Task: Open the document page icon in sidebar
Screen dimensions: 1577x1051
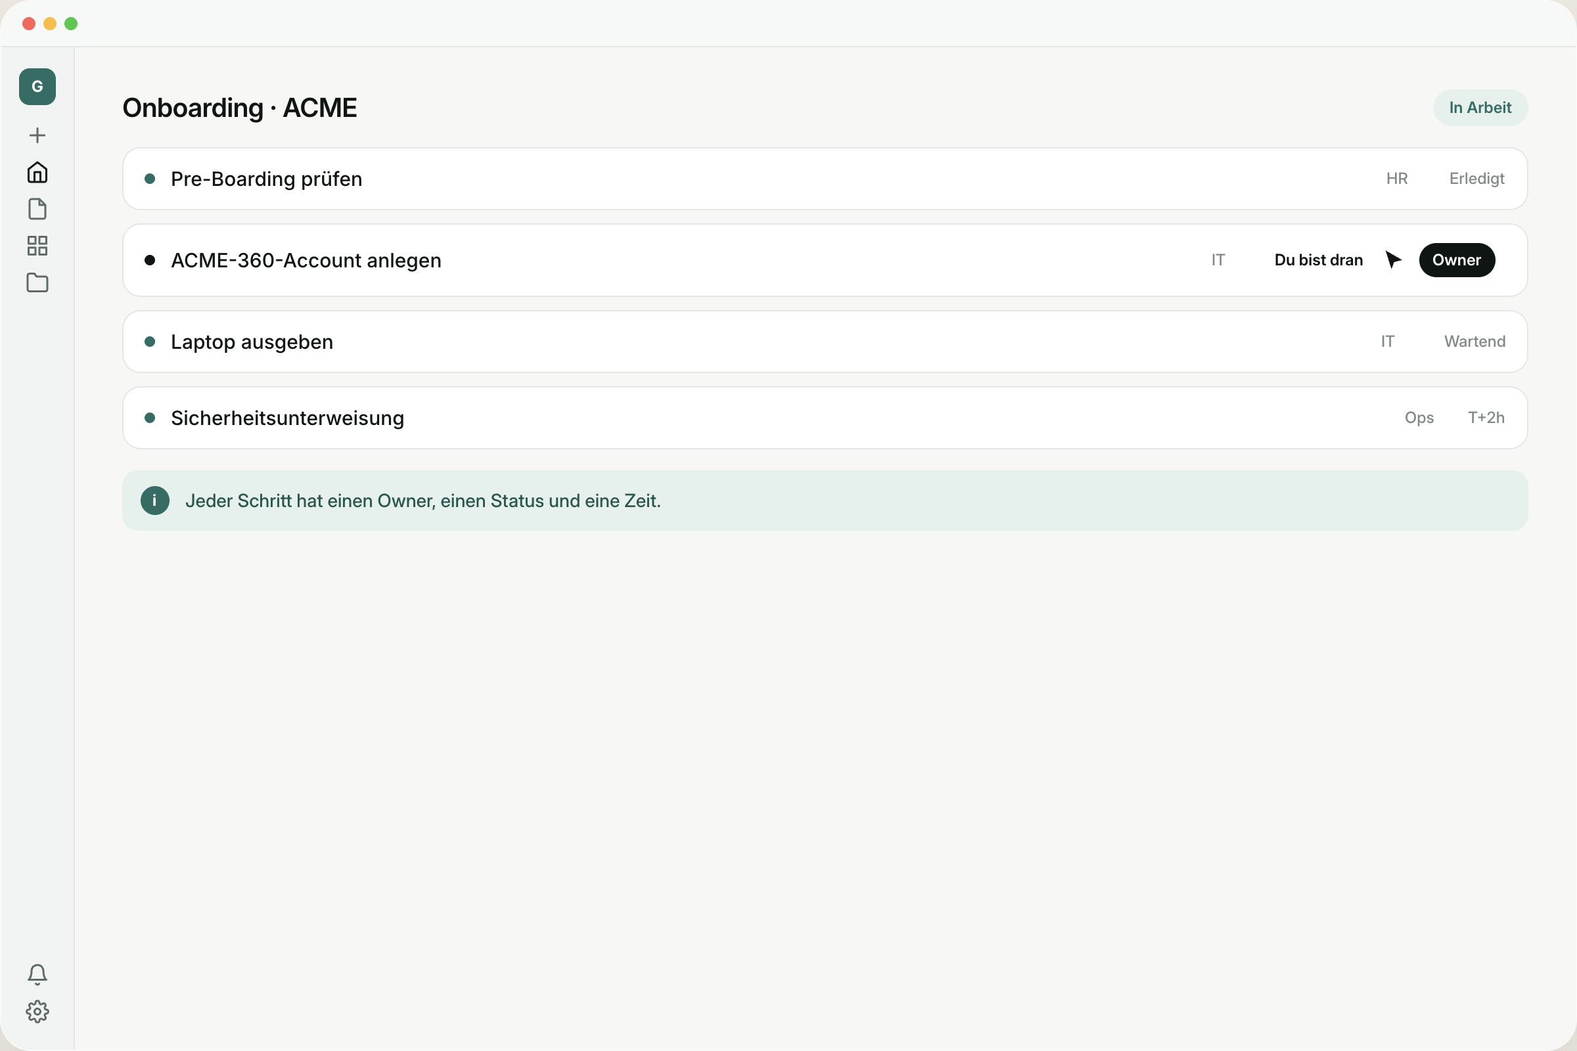Action: (x=37, y=209)
